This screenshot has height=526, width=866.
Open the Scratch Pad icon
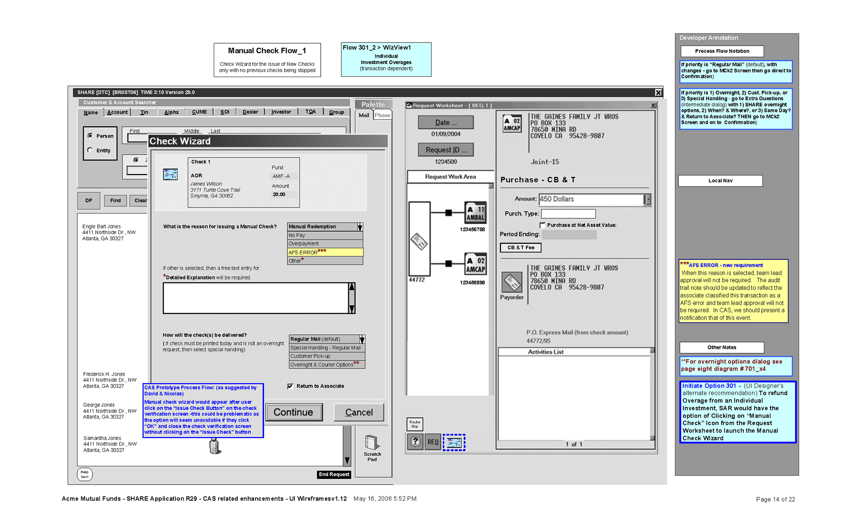coord(372,443)
